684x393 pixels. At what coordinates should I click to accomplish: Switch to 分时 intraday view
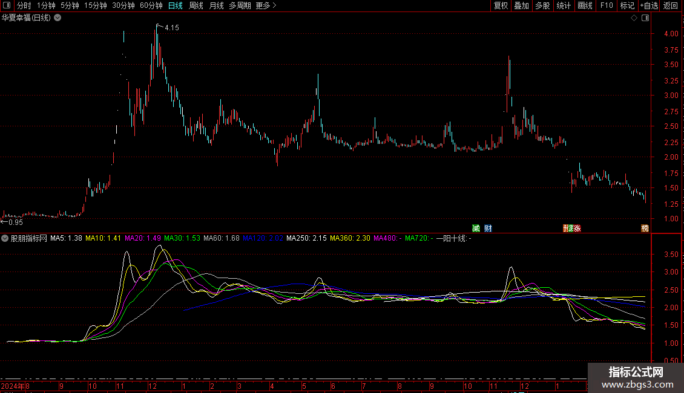(24, 5)
